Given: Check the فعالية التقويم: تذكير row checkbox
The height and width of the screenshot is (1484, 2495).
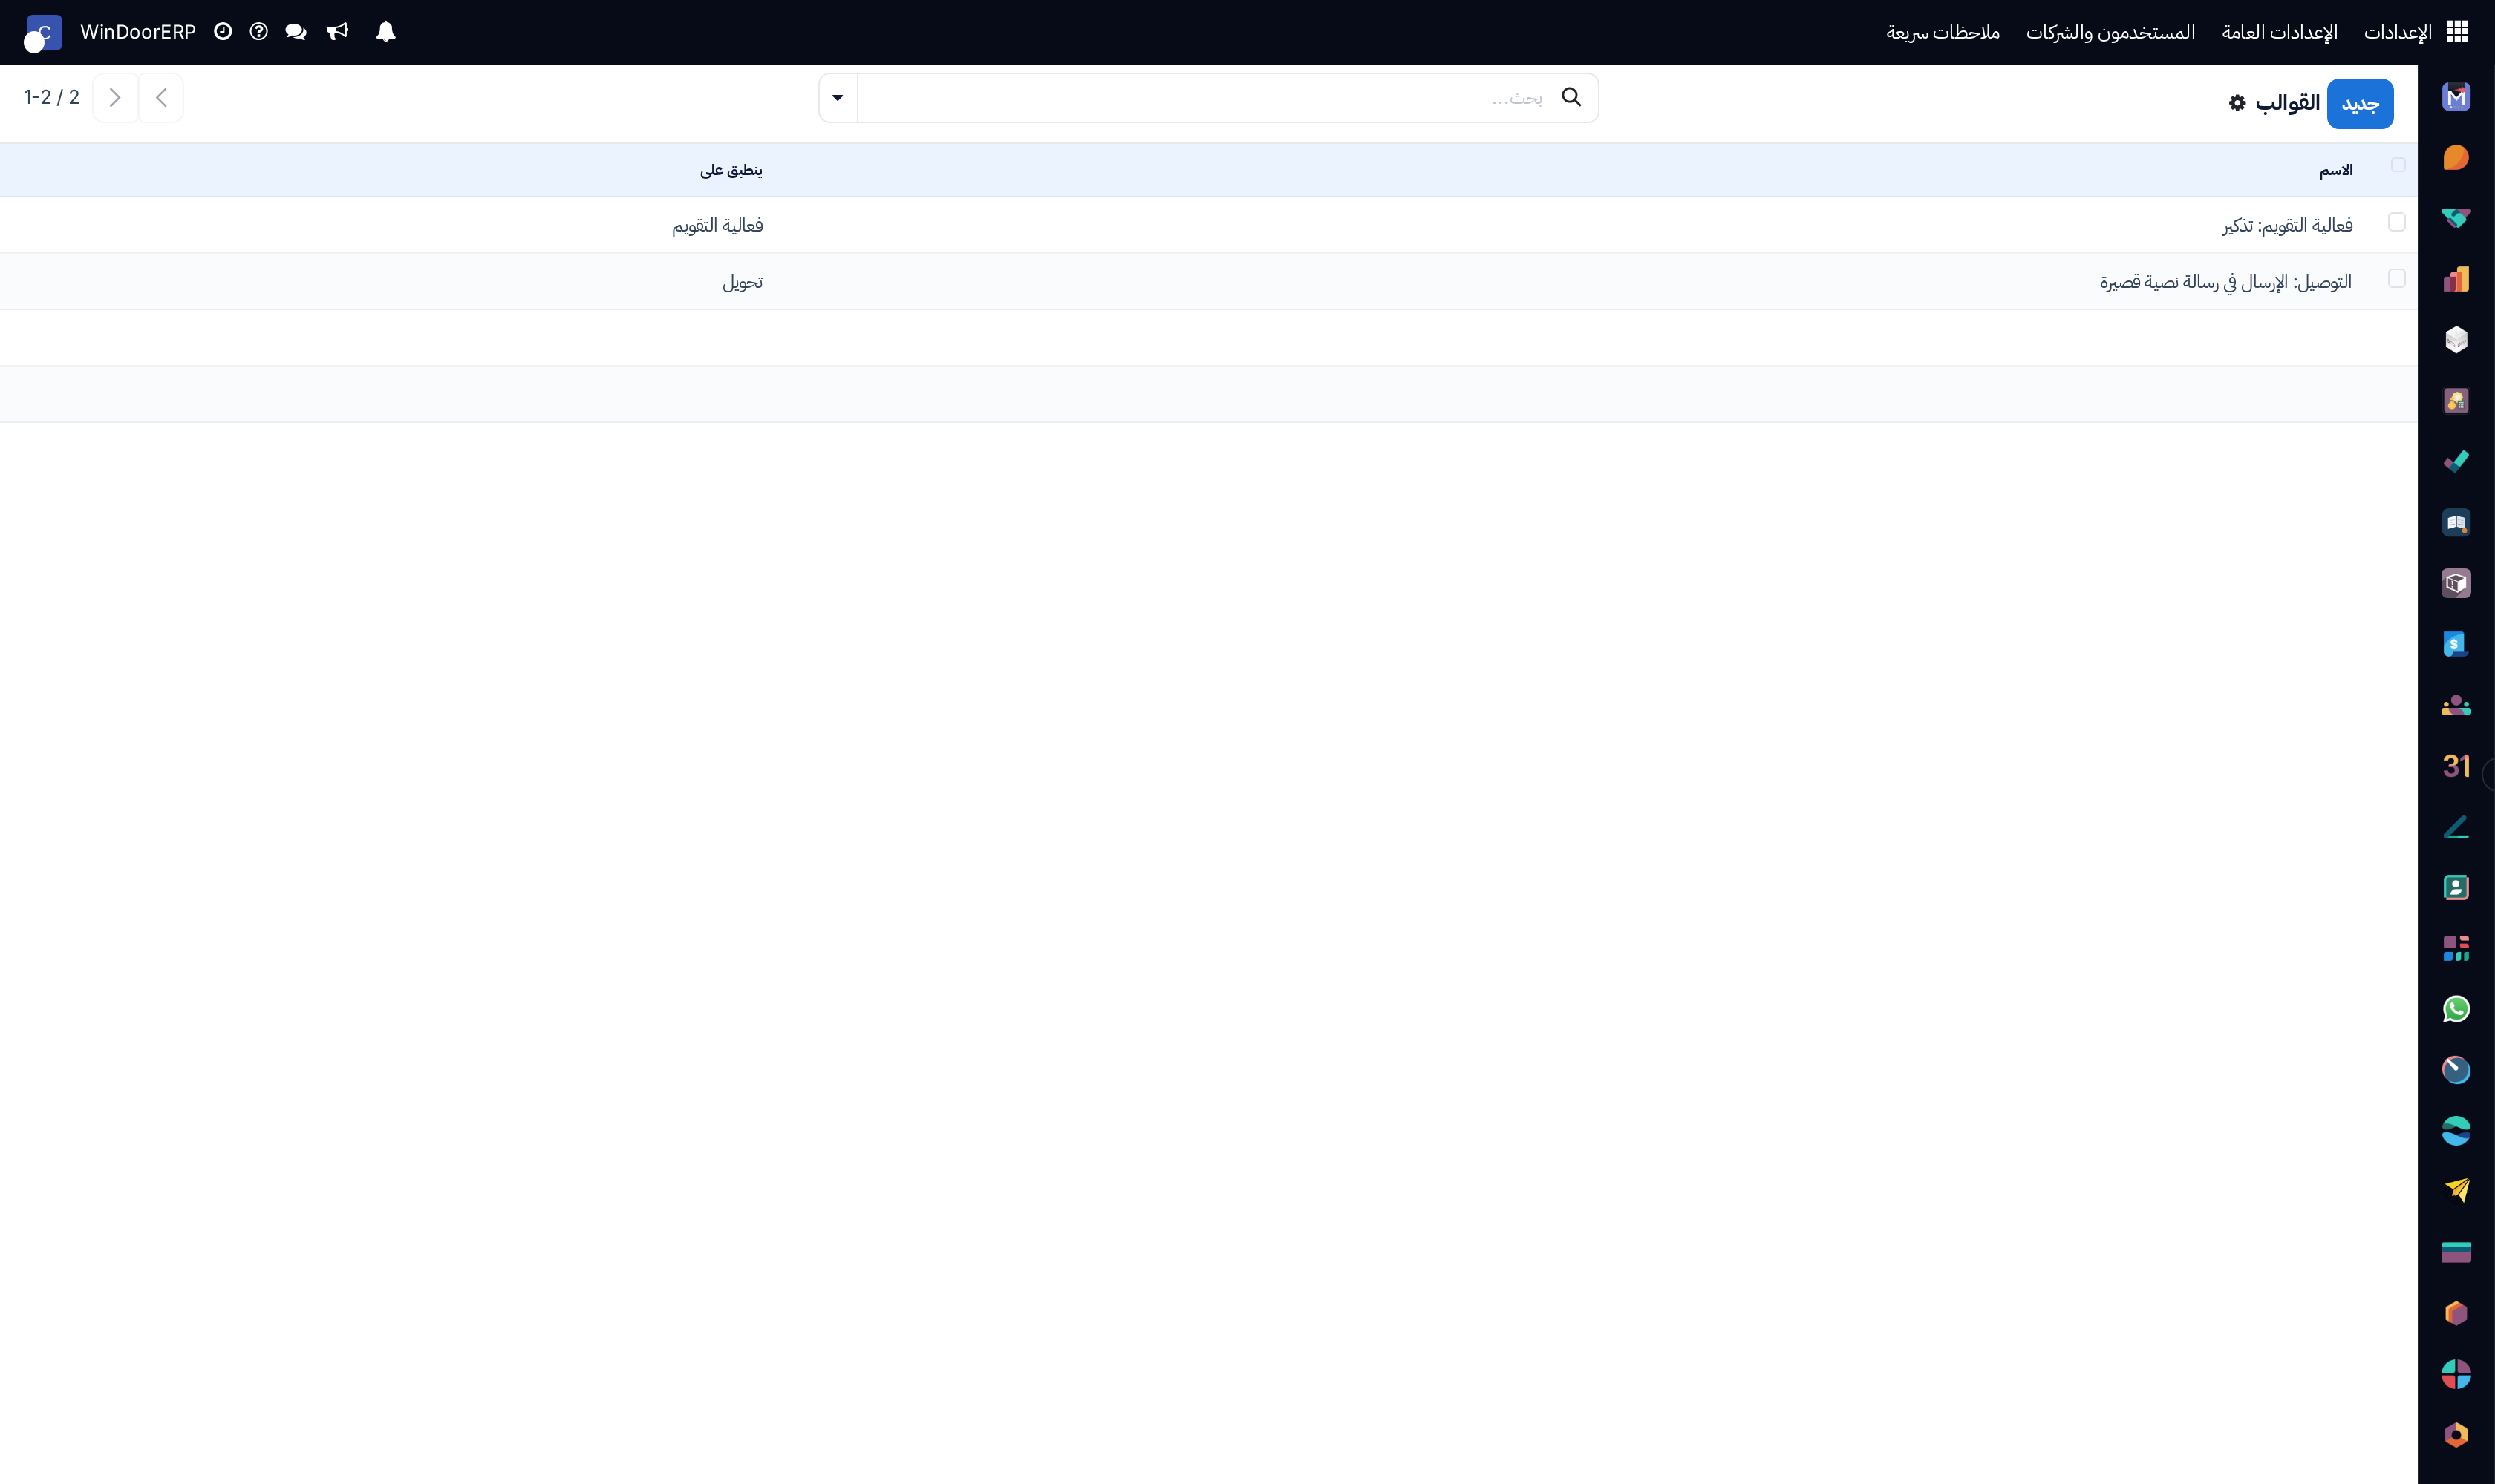Looking at the screenshot, I should (2396, 222).
